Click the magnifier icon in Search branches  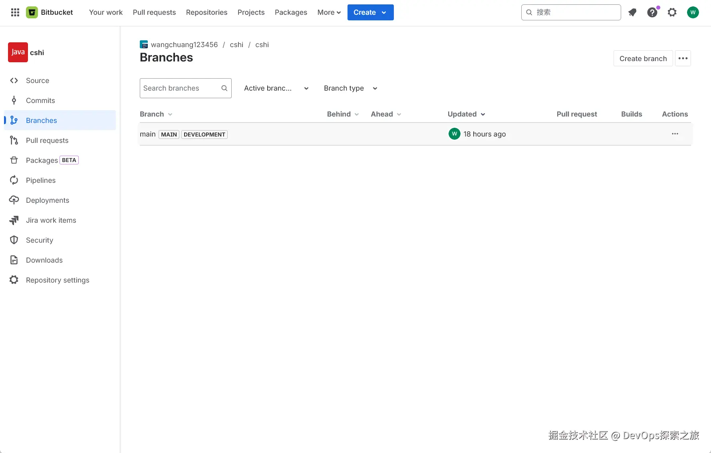pyautogui.click(x=224, y=88)
